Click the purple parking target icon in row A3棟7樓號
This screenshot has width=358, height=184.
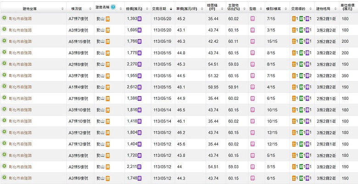308,76
